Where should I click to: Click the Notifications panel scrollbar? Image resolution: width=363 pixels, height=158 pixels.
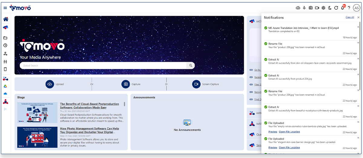360,56
